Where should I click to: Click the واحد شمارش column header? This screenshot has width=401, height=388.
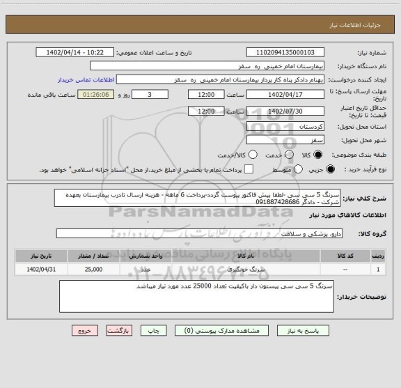coord(146,256)
